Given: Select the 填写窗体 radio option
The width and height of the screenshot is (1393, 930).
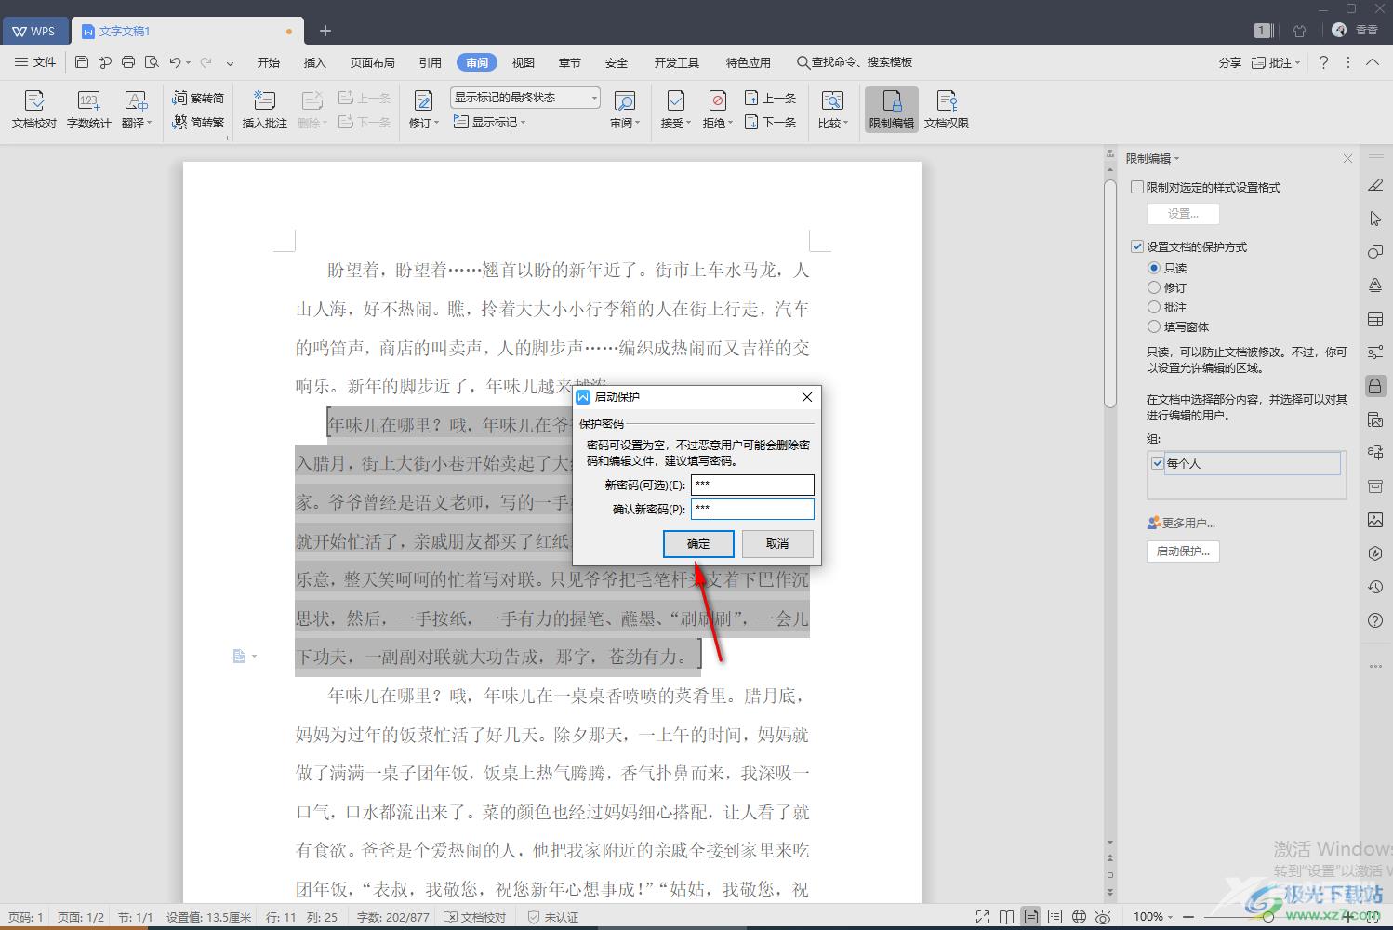Looking at the screenshot, I should (1154, 326).
